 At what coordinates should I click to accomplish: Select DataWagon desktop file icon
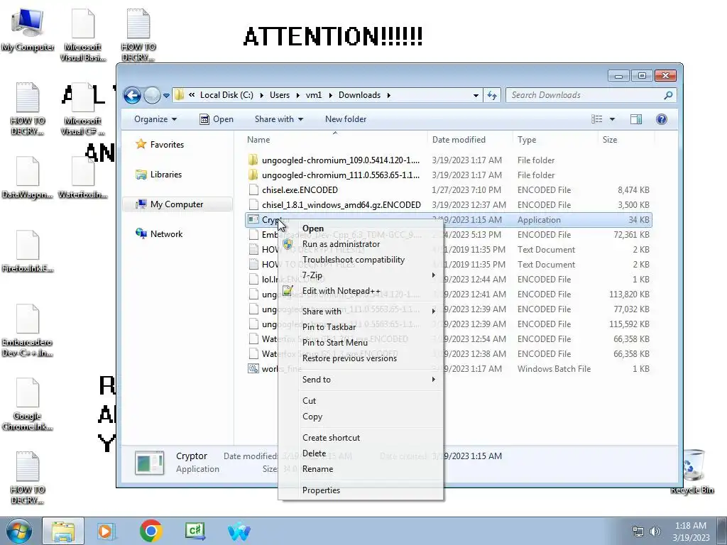28,178
